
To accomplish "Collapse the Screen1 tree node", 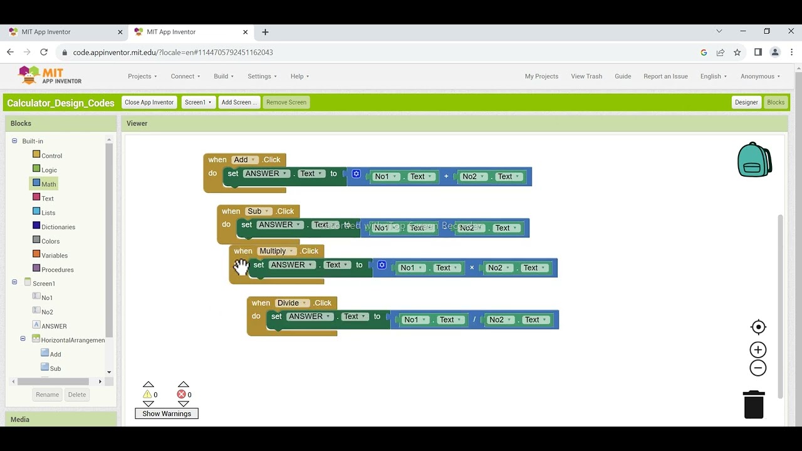I will pos(14,283).
